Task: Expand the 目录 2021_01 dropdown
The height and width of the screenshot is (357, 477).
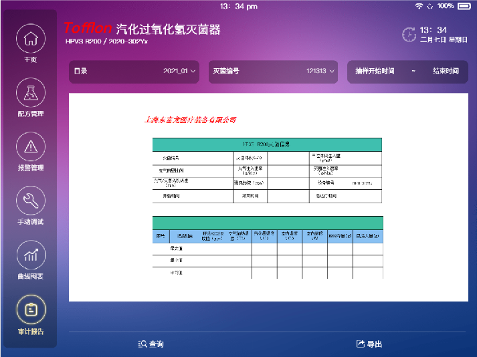Action: 136,71
